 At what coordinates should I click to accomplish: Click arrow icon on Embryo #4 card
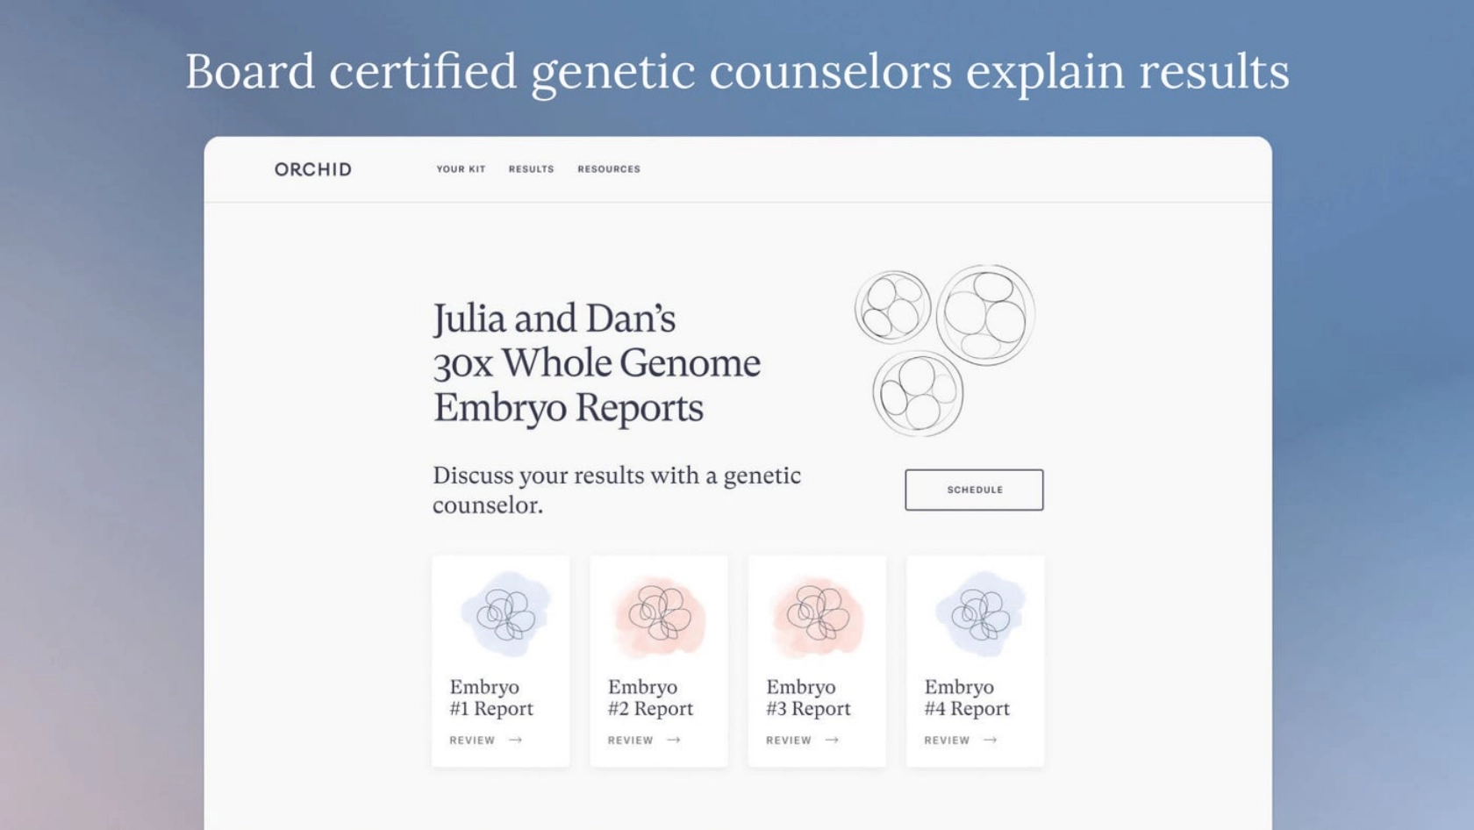[991, 741]
